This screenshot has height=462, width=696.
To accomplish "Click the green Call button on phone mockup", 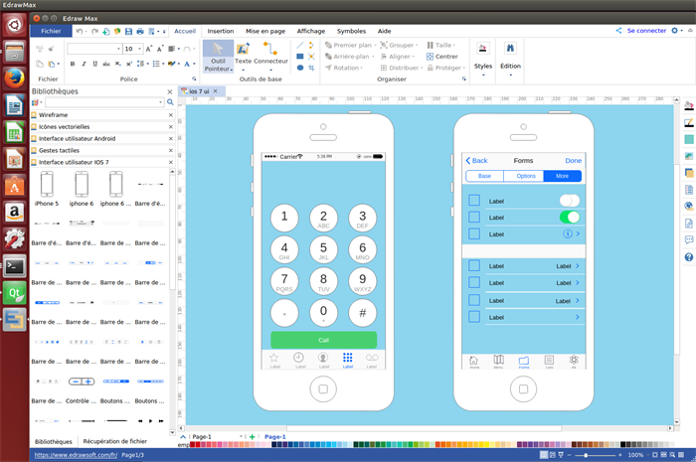I will click(x=323, y=340).
